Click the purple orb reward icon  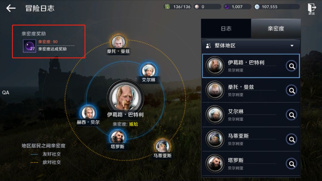tap(29, 46)
